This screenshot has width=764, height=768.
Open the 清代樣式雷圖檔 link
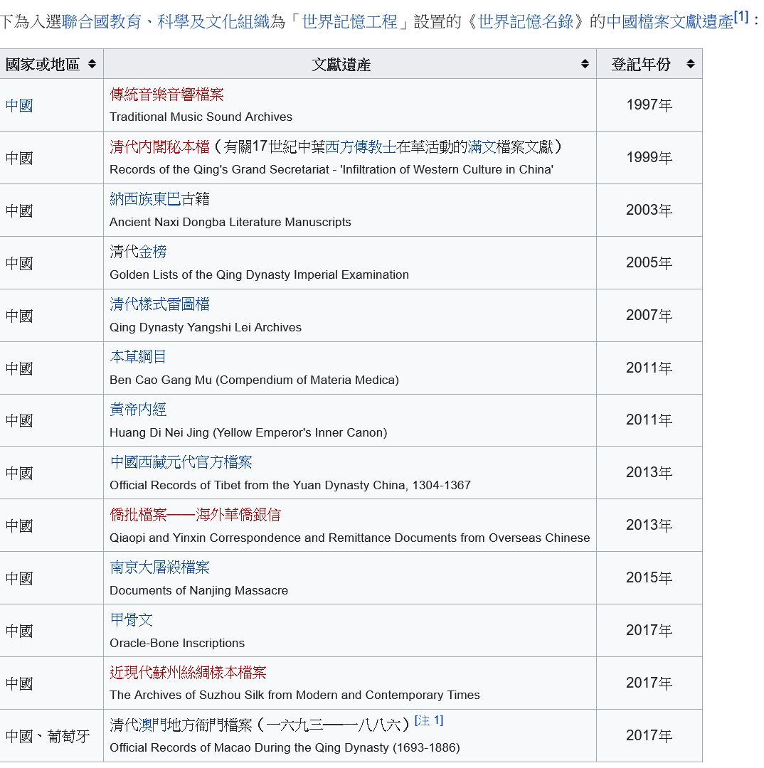[x=159, y=304]
